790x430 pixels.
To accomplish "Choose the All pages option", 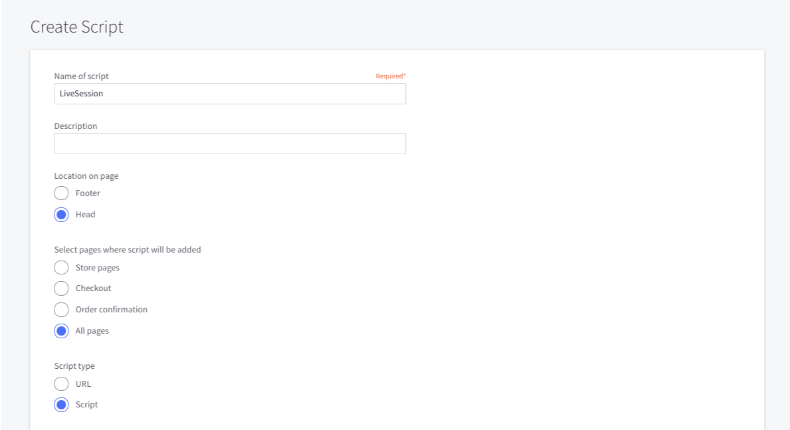I will (x=61, y=330).
